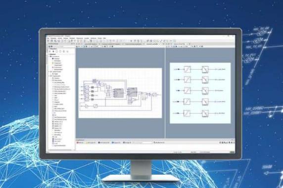The image size is (283, 188).
Task: Click the top-left converter block in right diagram
Action: [x=187, y=70]
